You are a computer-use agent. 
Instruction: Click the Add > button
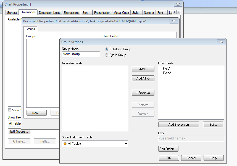pos(143,69)
